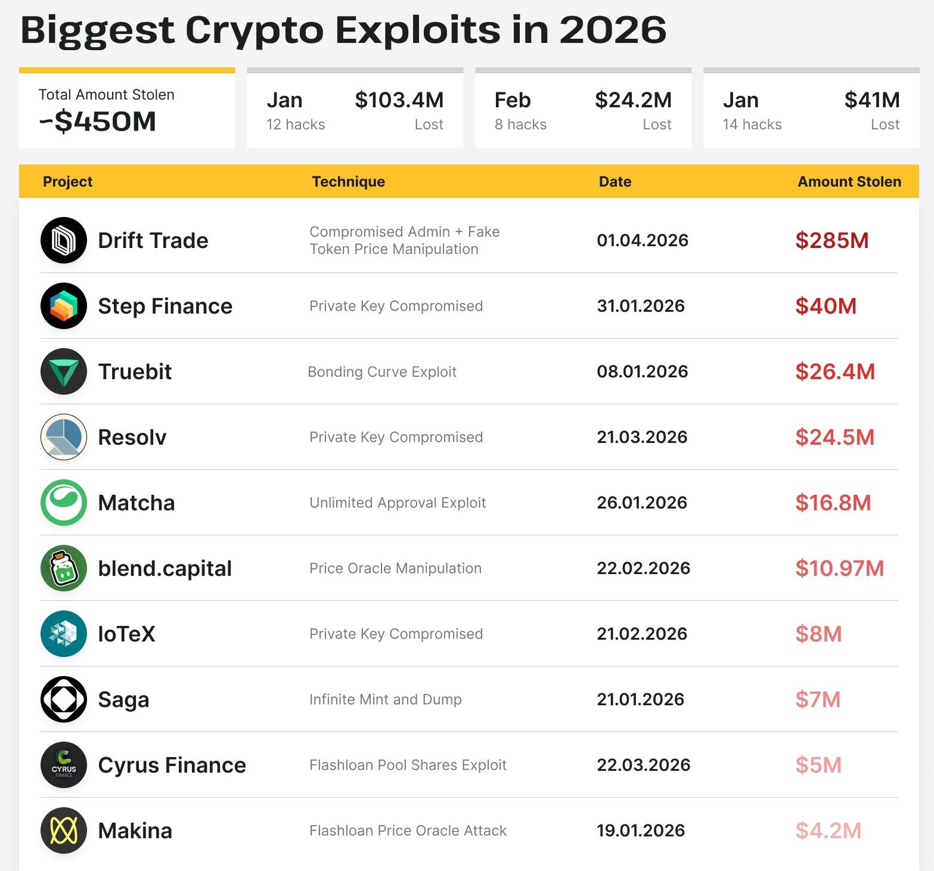Click the Step Finance cube logo
Viewport: 934px width, 871px height.
[64, 306]
